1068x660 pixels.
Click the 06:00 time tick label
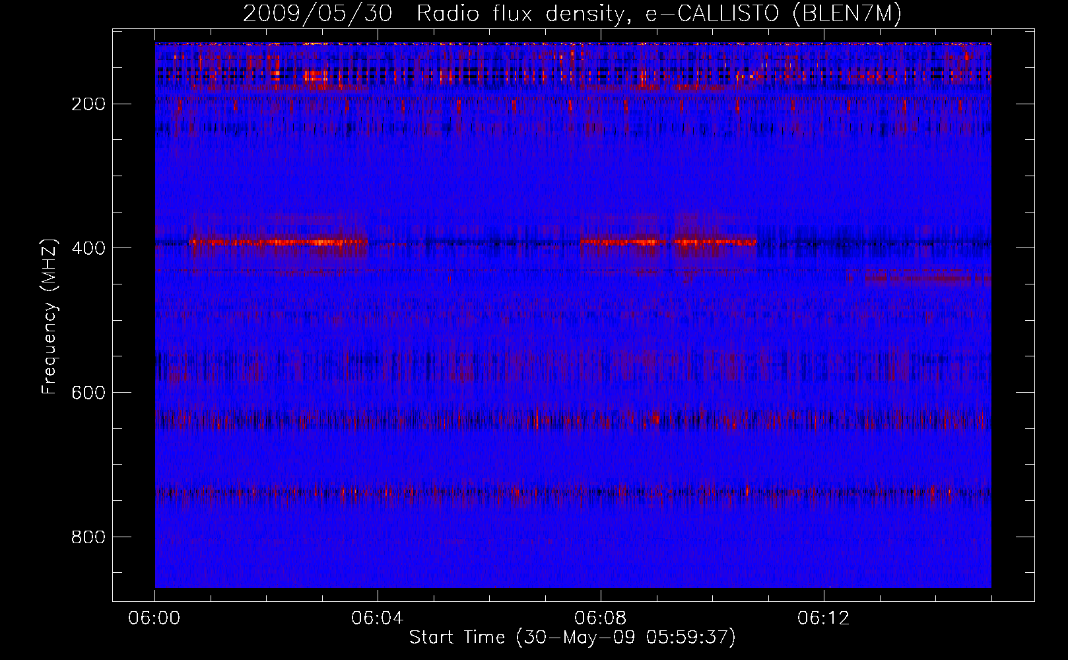(x=154, y=618)
